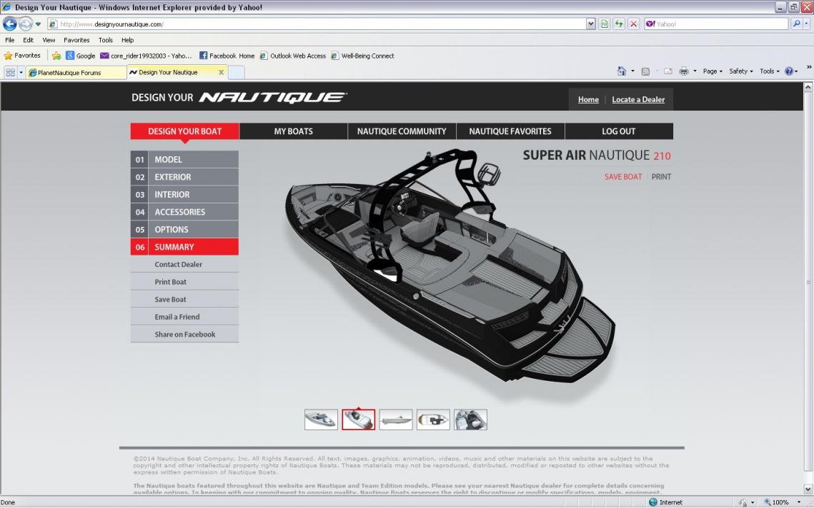Screen dimensions: 814x508
Task: Open the Favorites menu
Action: pos(76,40)
